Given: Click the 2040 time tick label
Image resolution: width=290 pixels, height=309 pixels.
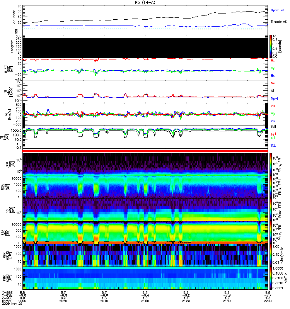Looking at the screenshot, I should tap(104, 301).
